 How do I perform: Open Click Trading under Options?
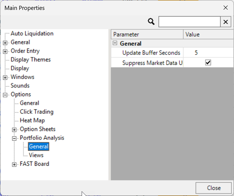37,111
